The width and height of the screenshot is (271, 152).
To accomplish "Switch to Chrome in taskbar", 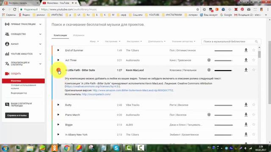I will click(x=67, y=148).
